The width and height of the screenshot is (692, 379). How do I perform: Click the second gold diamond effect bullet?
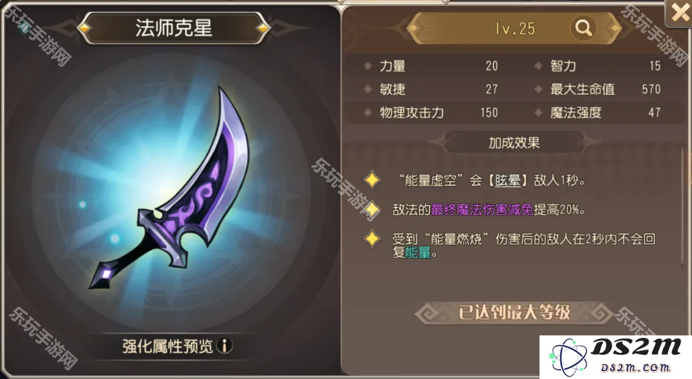(372, 209)
